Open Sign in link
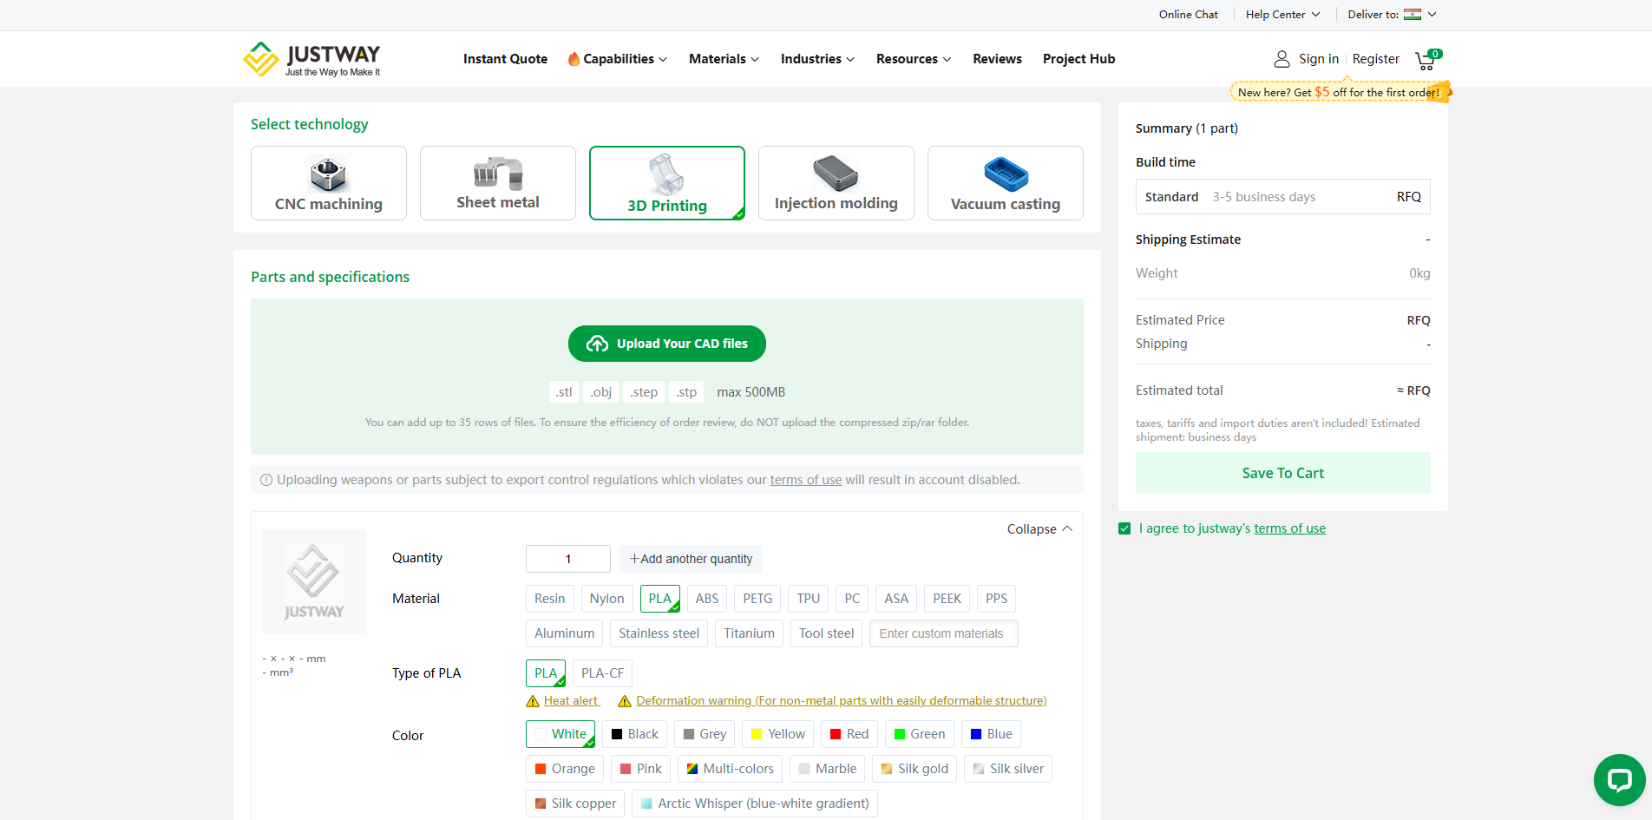This screenshot has height=820, width=1652. 1319,59
